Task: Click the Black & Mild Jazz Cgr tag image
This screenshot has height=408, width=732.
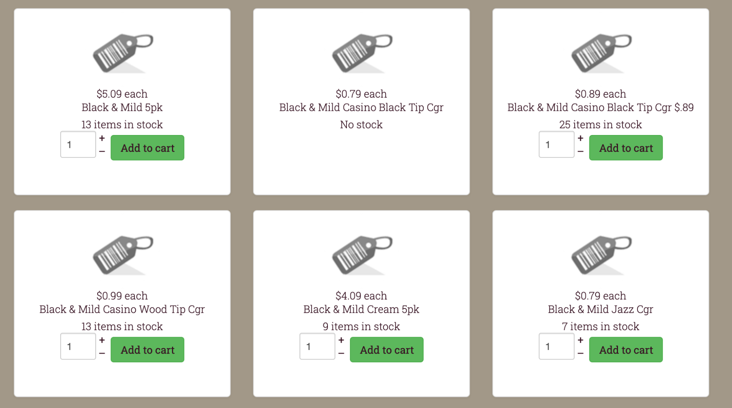Action: 601,255
